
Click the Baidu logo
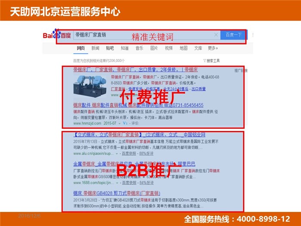[57, 34]
